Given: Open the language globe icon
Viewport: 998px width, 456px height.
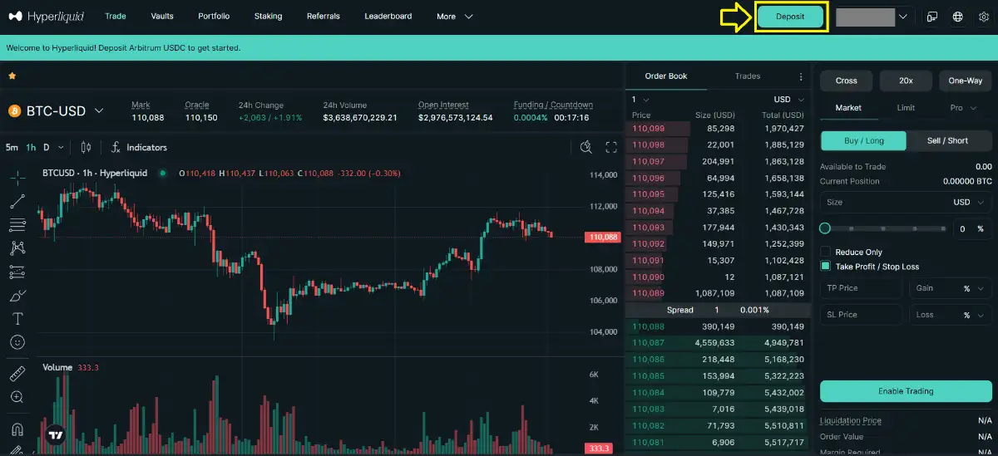Looking at the screenshot, I should pos(958,17).
